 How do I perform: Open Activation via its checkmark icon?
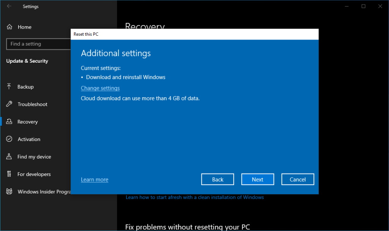(x=8, y=139)
